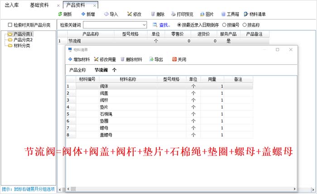This screenshot has height=194, width=317.
Task: Switch to the 出入库 tab
Action: pos(11,5)
